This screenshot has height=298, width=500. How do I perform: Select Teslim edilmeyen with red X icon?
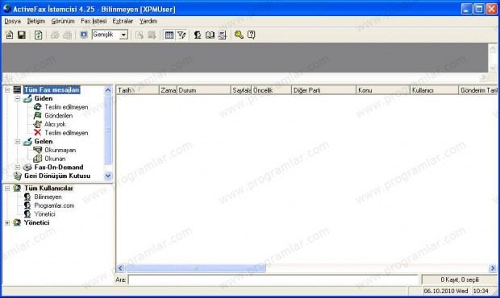pyautogui.click(x=66, y=133)
